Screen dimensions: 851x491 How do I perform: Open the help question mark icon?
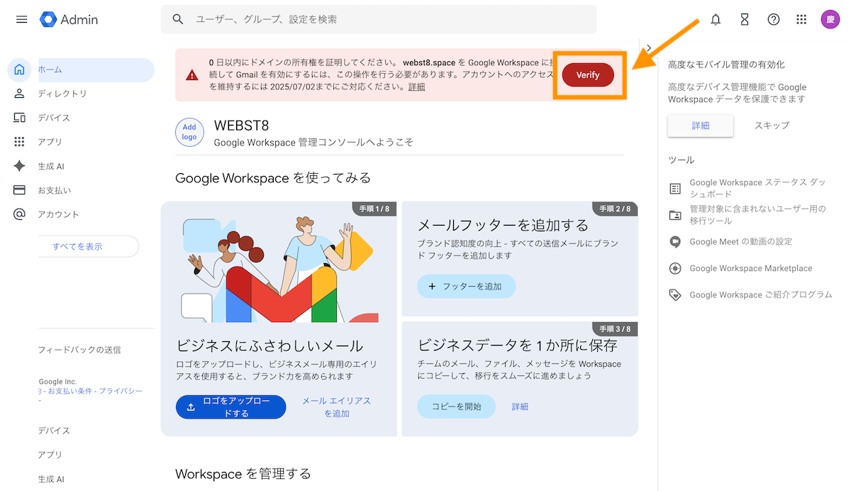click(774, 19)
